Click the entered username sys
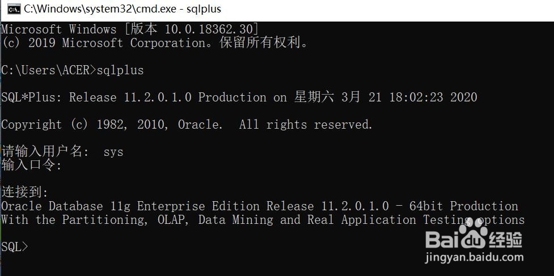 [x=113, y=152]
